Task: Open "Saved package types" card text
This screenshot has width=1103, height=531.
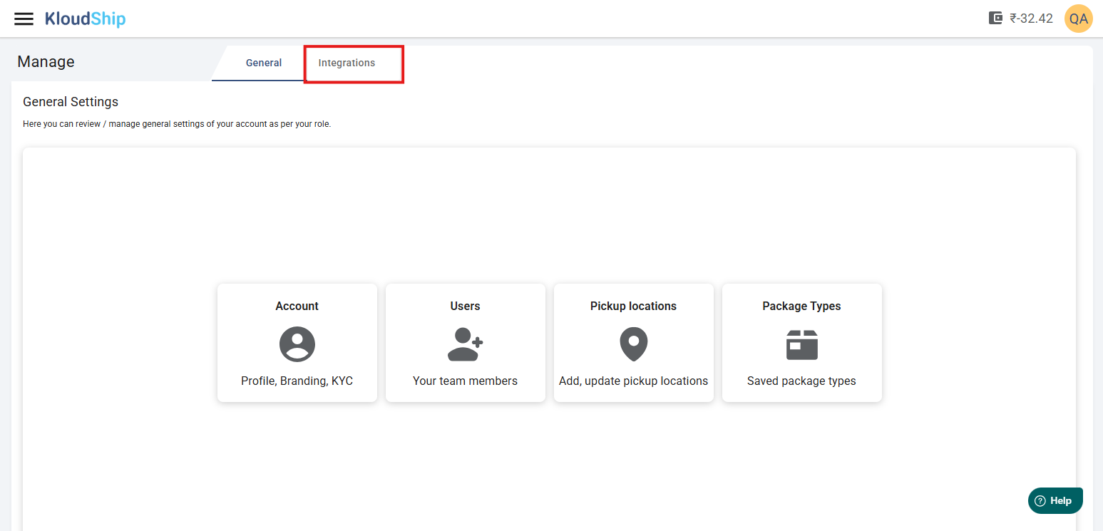Action: [801, 381]
